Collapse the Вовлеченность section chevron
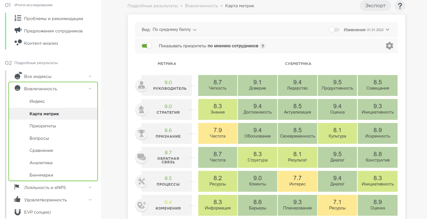Screen dimensions: 427x219 tap(90, 89)
